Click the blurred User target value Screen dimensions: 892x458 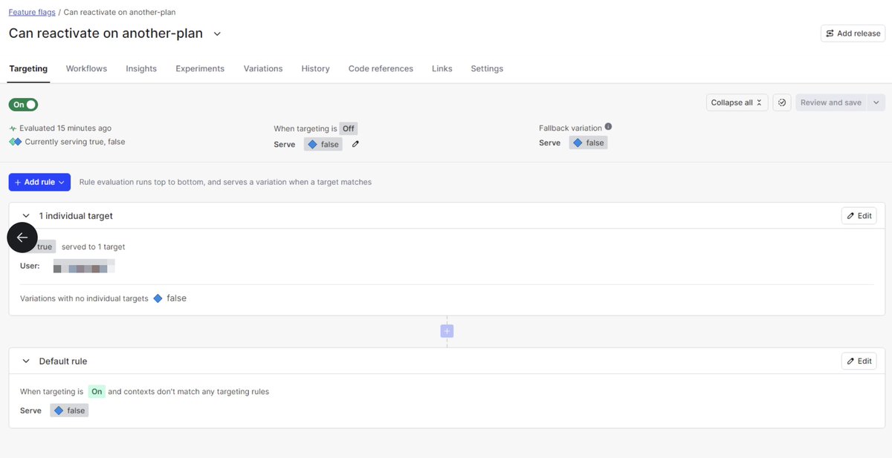tap(84, 266)
